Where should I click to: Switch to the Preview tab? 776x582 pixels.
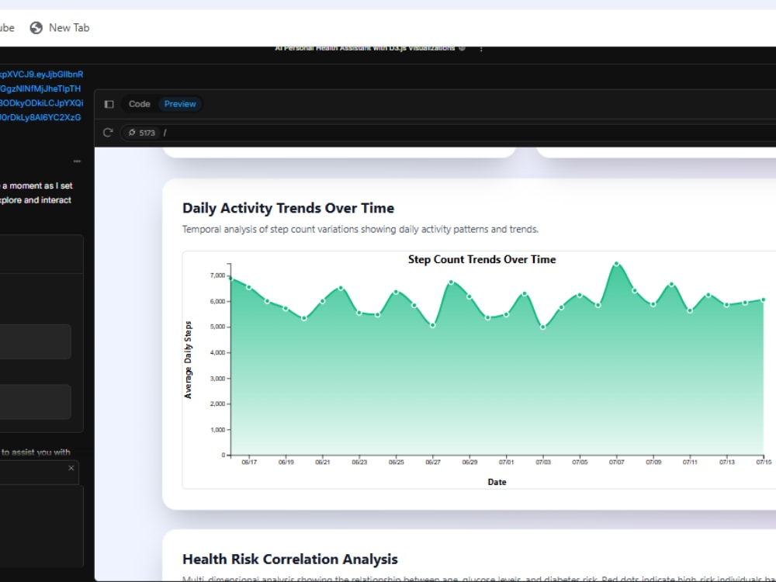[180, 104]
